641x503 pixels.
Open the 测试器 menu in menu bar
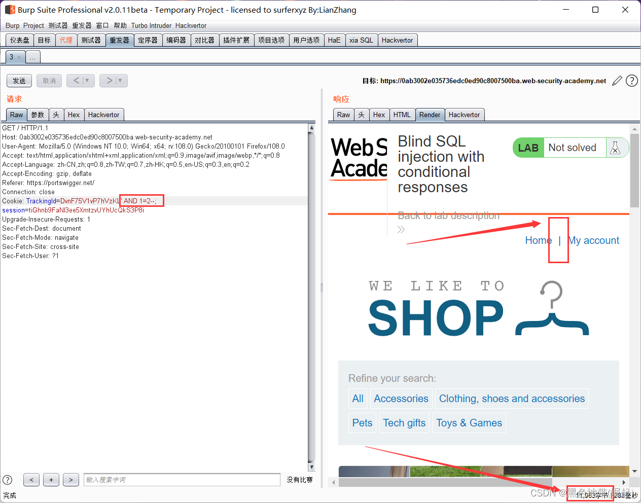click(x=58, y=25)
